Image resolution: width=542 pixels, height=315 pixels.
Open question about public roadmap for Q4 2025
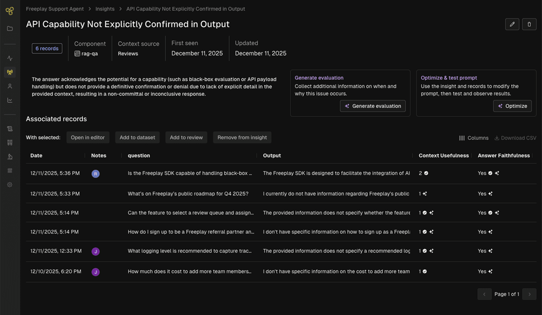pos(188,194)
